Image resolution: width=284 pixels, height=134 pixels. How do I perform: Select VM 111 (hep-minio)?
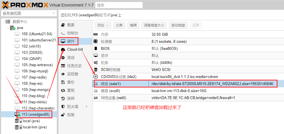[34, 102]
